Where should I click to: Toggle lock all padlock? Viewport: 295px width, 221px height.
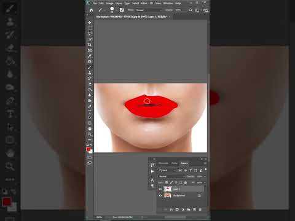(x=186, y=182)
